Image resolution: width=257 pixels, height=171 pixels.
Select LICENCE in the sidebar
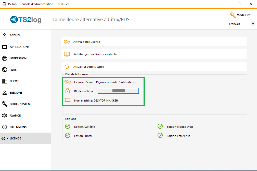tap(26, 138)
